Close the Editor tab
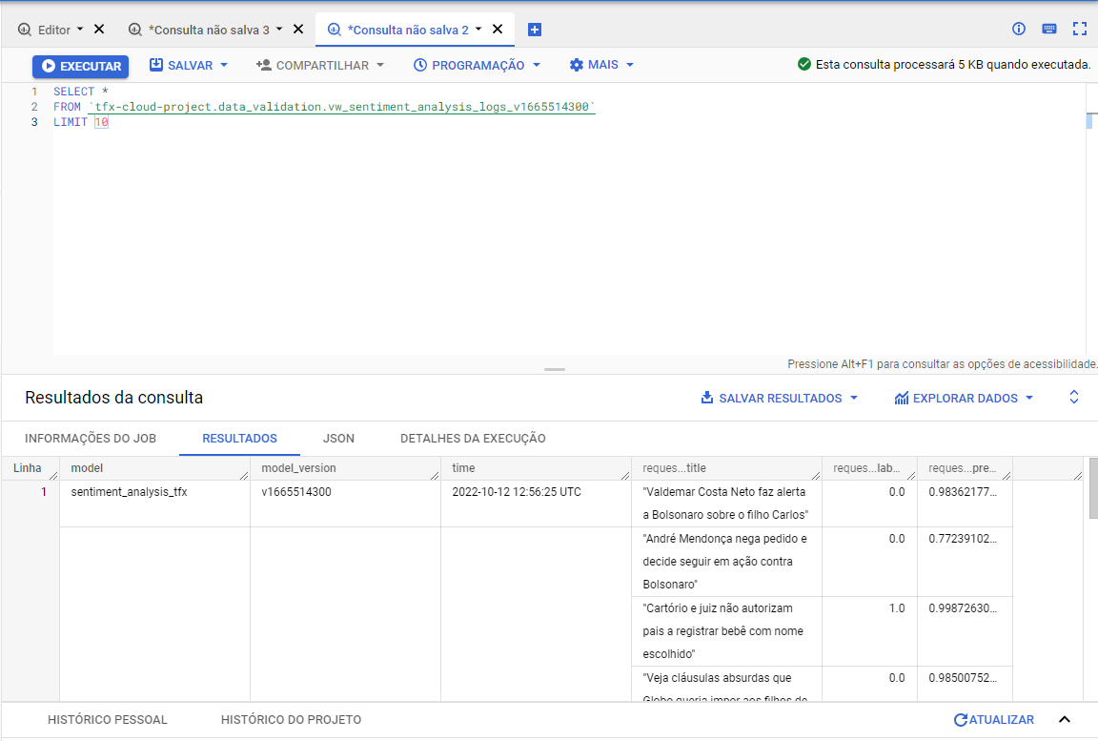The image size is (1098, 741). point(99,30)
